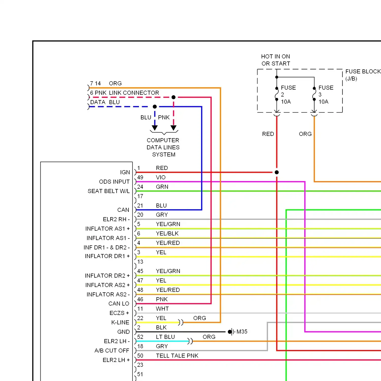Click pin number 18
Image resolution: width=381 pixels, height=381 pixels.
pos(140,346)
